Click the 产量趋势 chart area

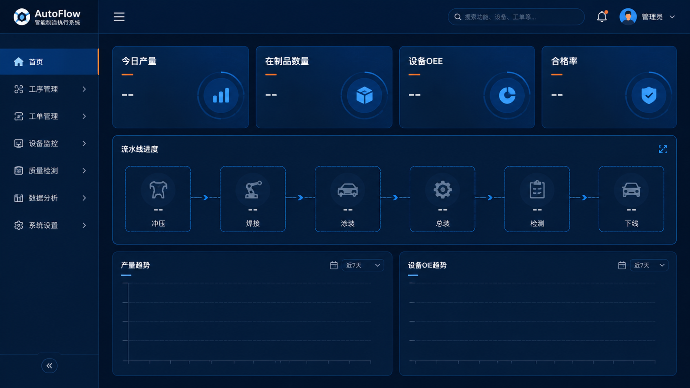247,323
